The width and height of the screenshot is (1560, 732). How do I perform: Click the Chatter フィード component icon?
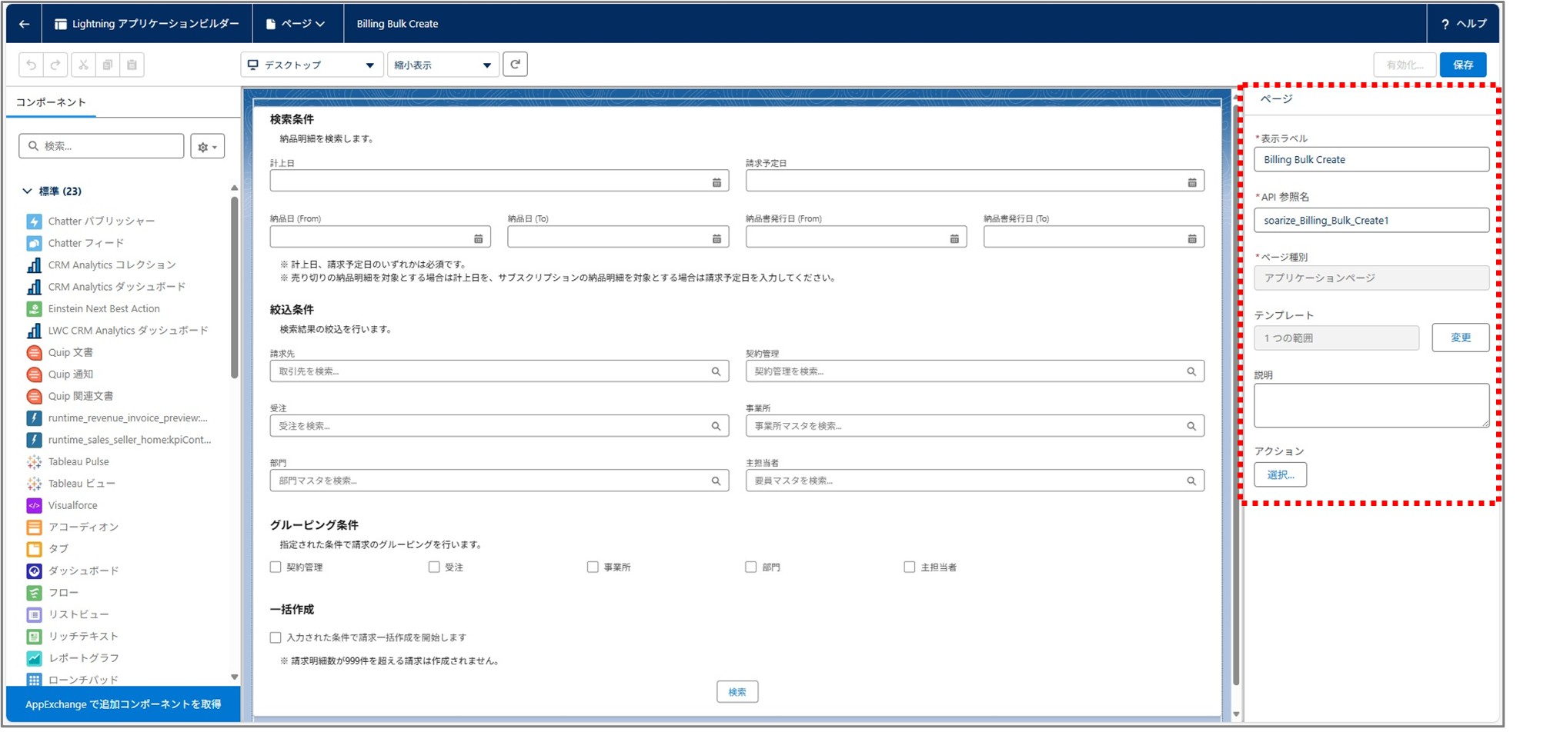[34, 243]
